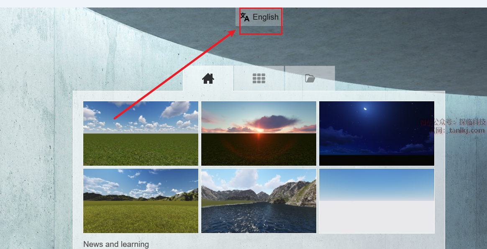Open the grid squares examples tab
The width and height of the screenshot is (487, 249).
pos(259,78)
